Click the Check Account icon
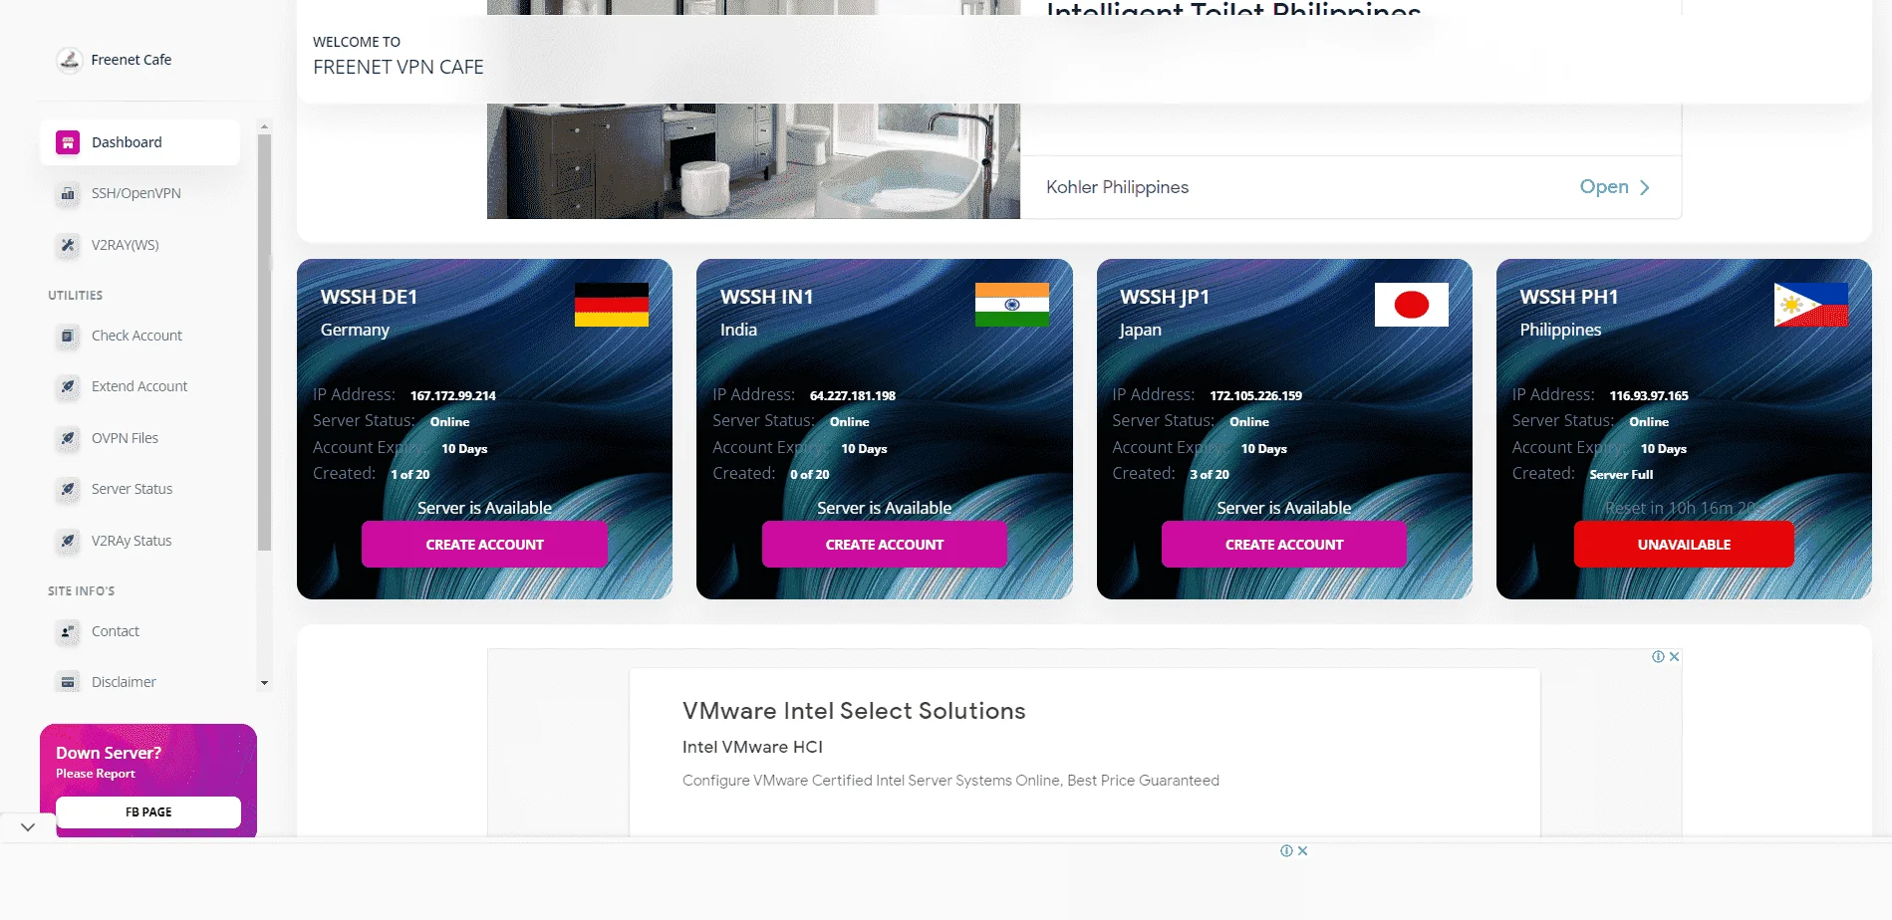This screenshot has height=920, width=1892. click(x=68, y=336)
